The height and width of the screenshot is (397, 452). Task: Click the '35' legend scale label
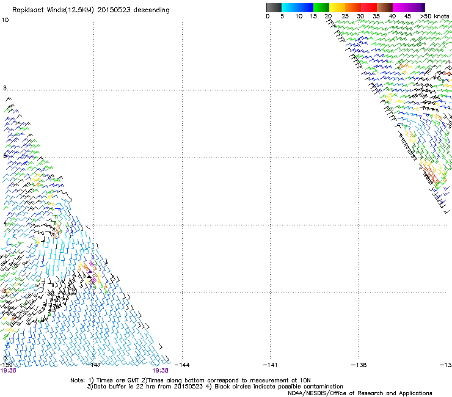pyautogui.click(x=376, y=16)
